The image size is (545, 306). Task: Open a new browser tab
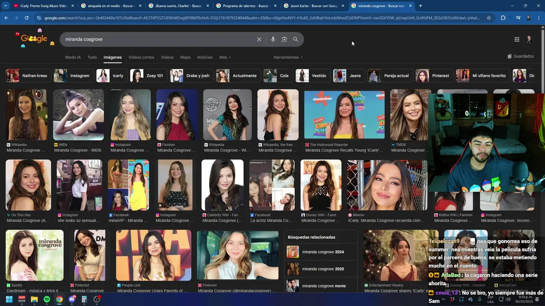[x=421, y=6]
